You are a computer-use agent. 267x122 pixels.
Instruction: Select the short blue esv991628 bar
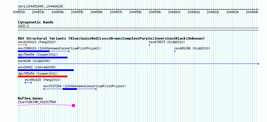click(28, 83)
